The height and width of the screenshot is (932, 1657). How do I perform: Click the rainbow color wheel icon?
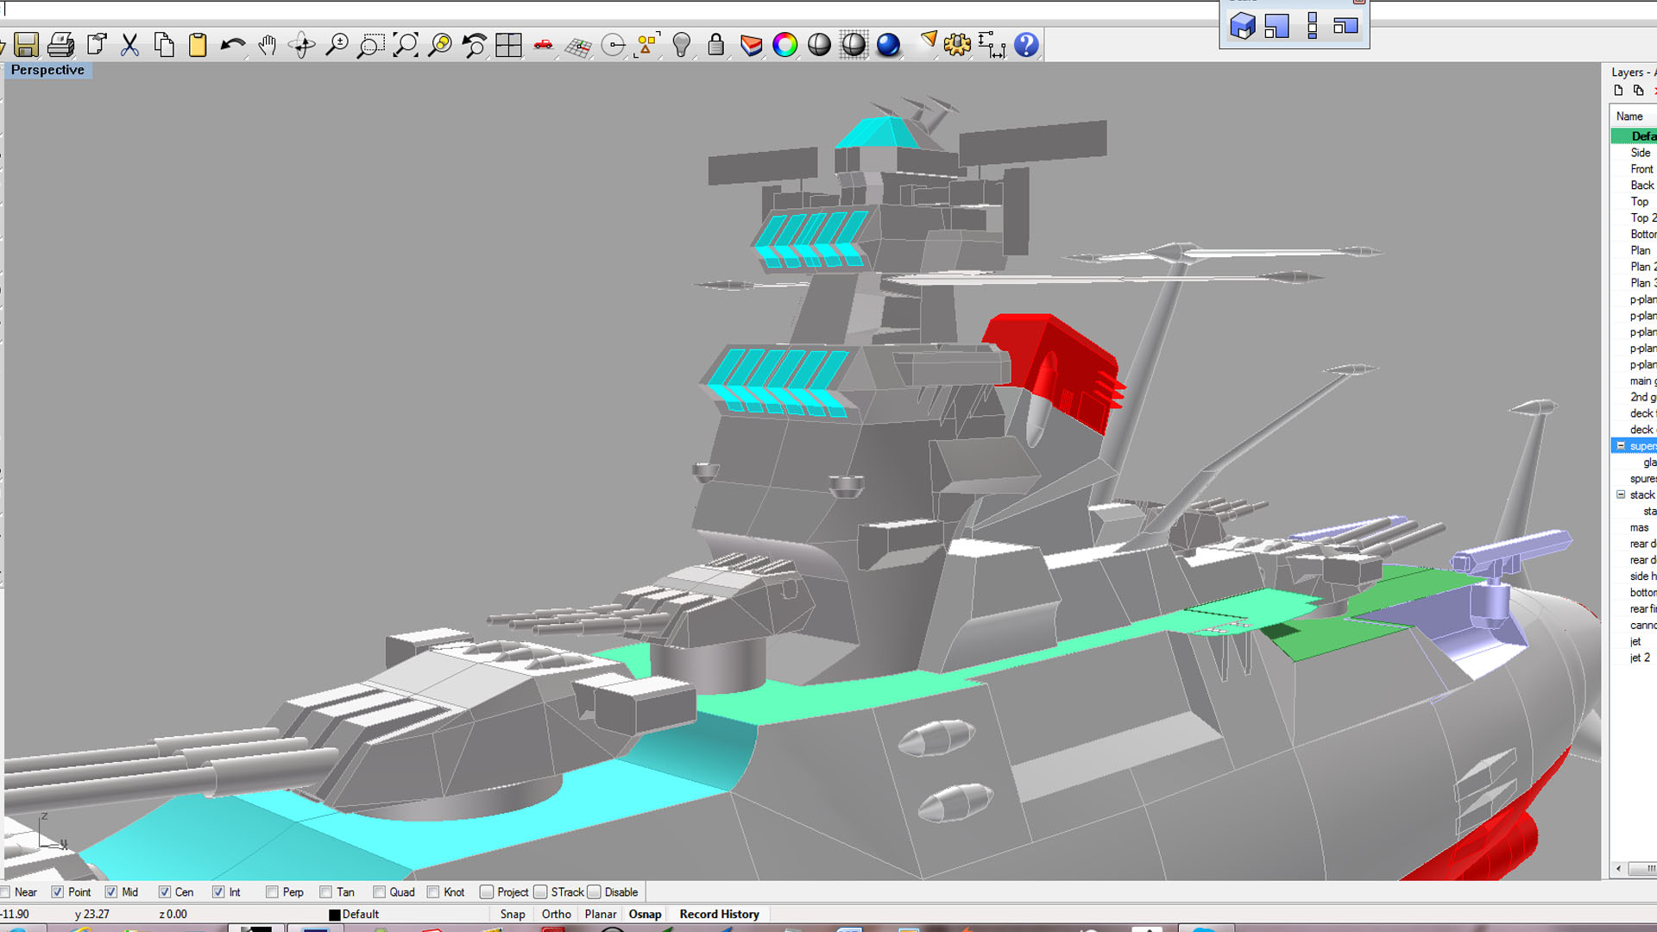pyautogui.click(x=785, y=45)
